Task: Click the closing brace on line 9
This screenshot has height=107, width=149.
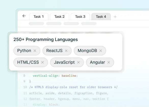Action: click(x=30, y=81)
